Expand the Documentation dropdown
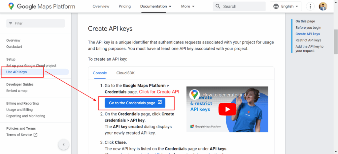The width and height of the screenshot is (338, 154). pos(156,6)
